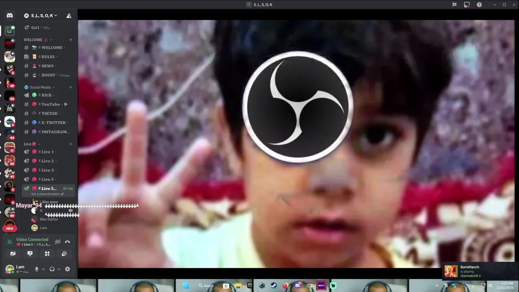
Task: Start screen share from voice panel
Action: click(x=30, y=253)
